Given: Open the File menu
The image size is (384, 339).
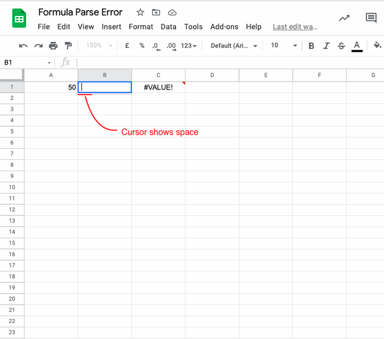Looking at the screenshot, I should 44,27.
